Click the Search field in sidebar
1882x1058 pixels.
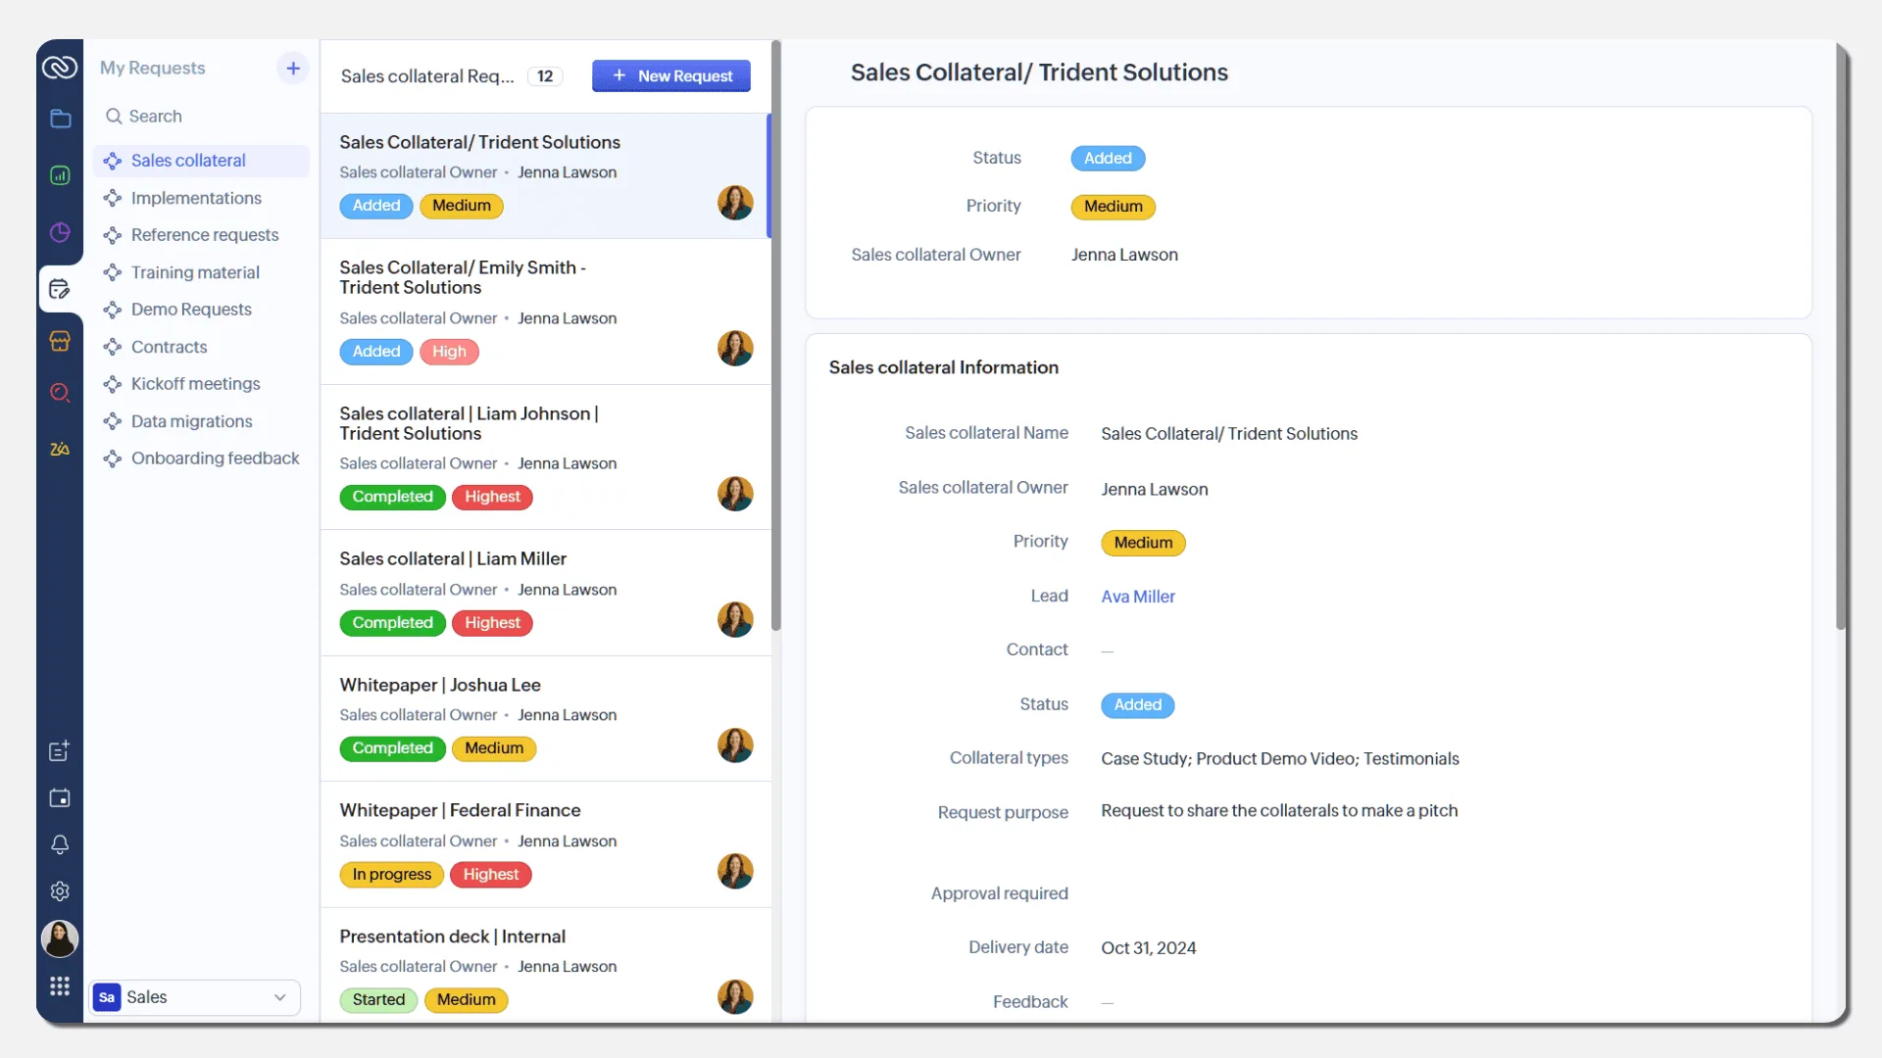(x=201, y=116)
